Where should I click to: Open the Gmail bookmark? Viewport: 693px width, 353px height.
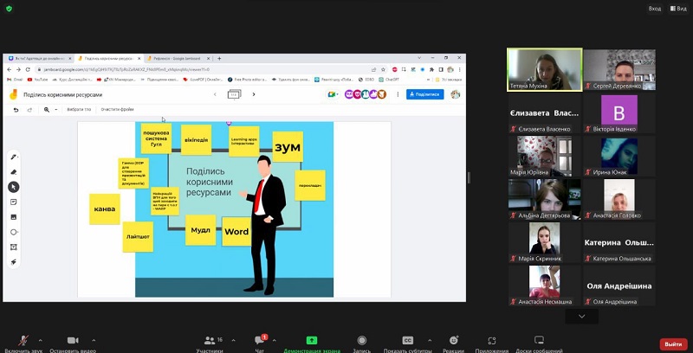(15, 80)
